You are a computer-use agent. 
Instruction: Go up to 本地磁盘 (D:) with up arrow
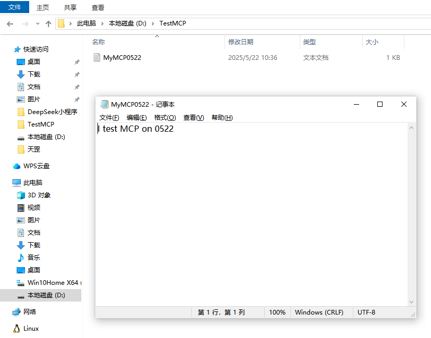(48, 23)
